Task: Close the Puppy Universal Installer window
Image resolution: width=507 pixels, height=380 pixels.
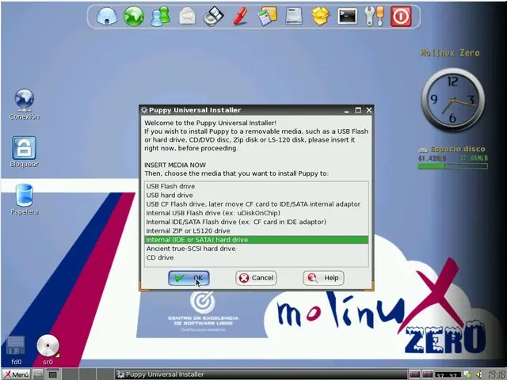Action: (x=369, y=110)
